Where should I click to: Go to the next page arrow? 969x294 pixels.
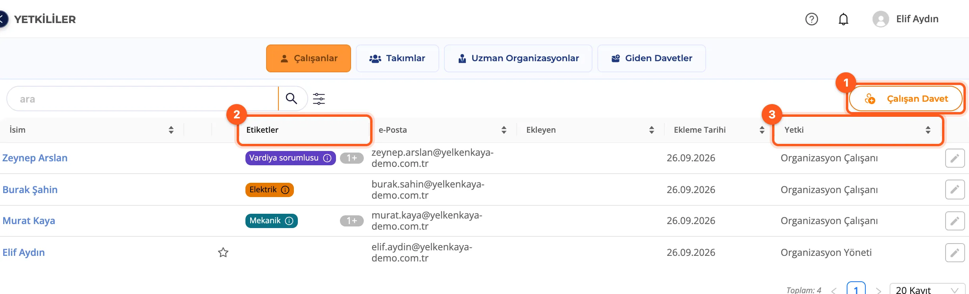pyautogui.click(x=878, y=290)
